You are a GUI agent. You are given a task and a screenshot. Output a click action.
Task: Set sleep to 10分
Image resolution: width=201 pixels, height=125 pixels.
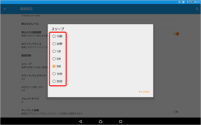pos(57,74)
